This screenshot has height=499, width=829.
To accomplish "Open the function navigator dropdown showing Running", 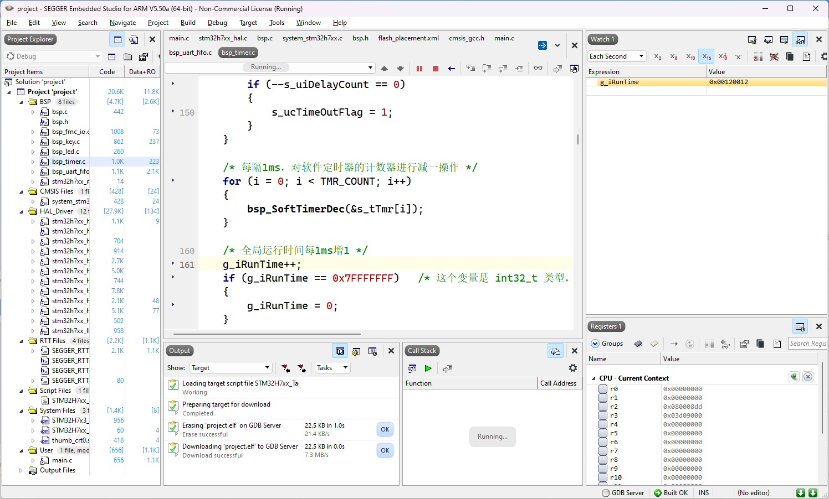I will [270, 67].
